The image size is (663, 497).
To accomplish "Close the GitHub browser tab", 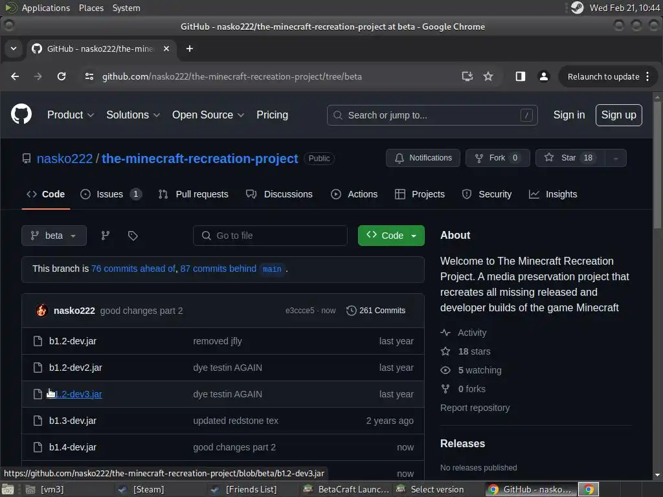I will coord(166,49).
